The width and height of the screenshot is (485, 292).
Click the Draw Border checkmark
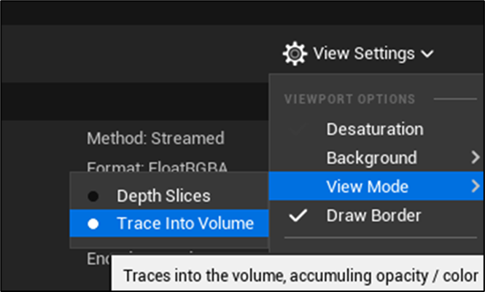coord(299,216)
